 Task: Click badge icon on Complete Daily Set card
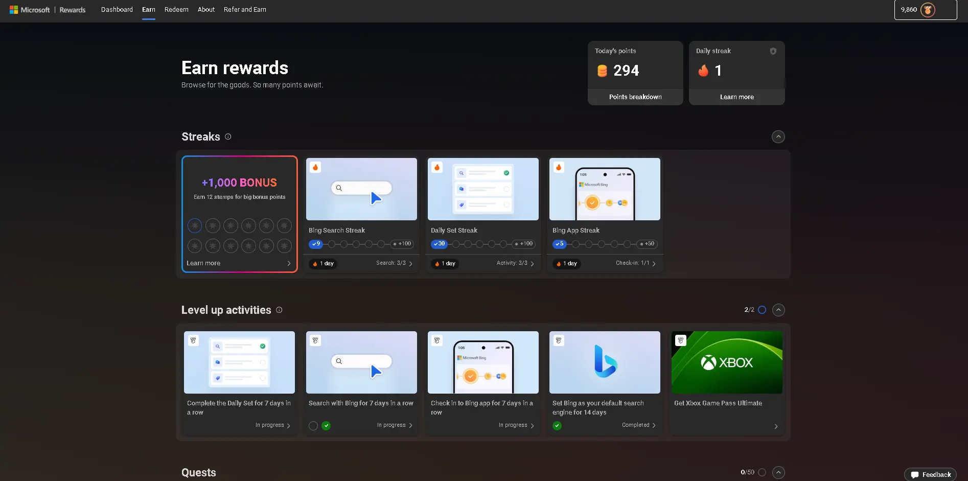pos(193,340)
